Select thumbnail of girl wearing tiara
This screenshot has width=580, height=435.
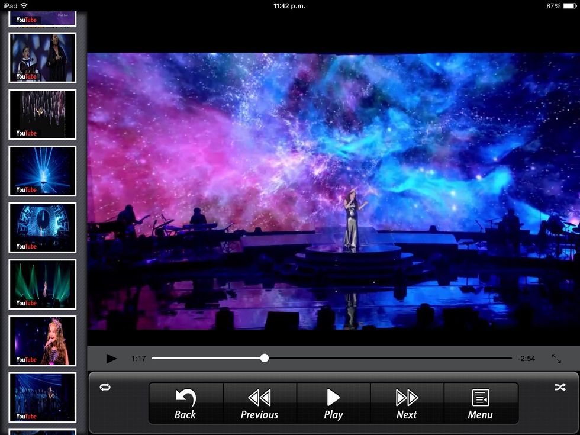43,341
